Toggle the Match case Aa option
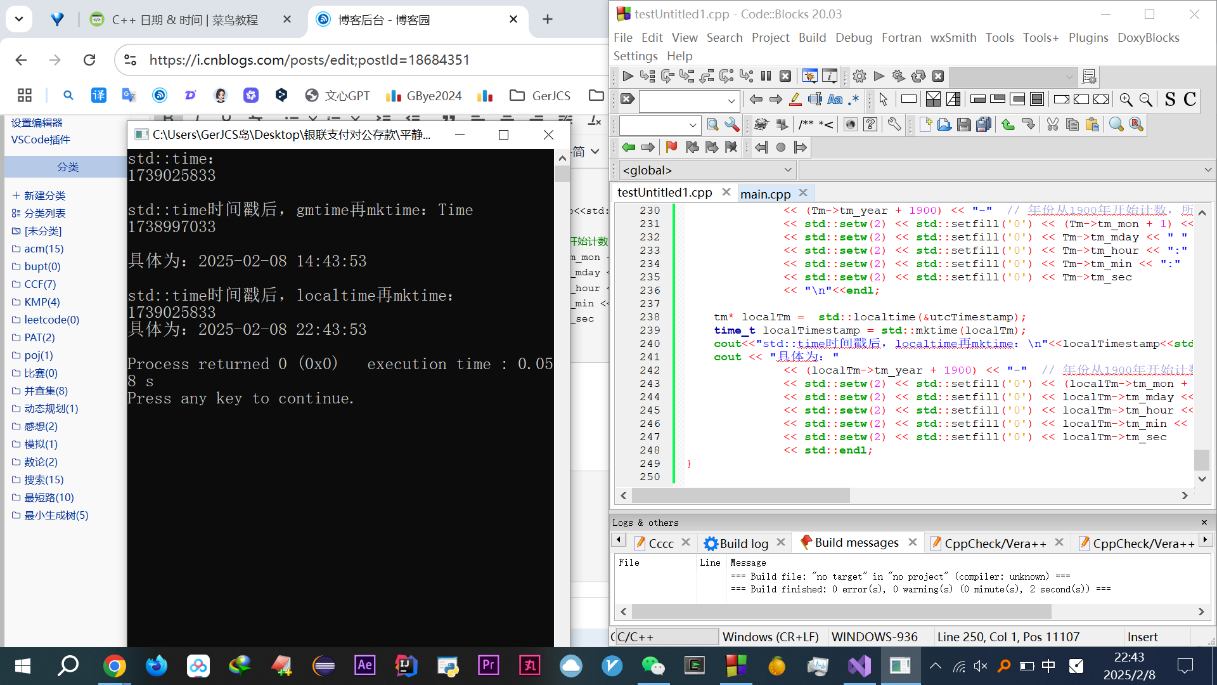Screen dimensions: 1217x685 tap(835, 100)
